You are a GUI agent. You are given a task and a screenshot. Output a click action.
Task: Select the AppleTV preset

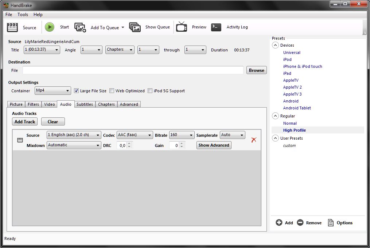point(291,80)
